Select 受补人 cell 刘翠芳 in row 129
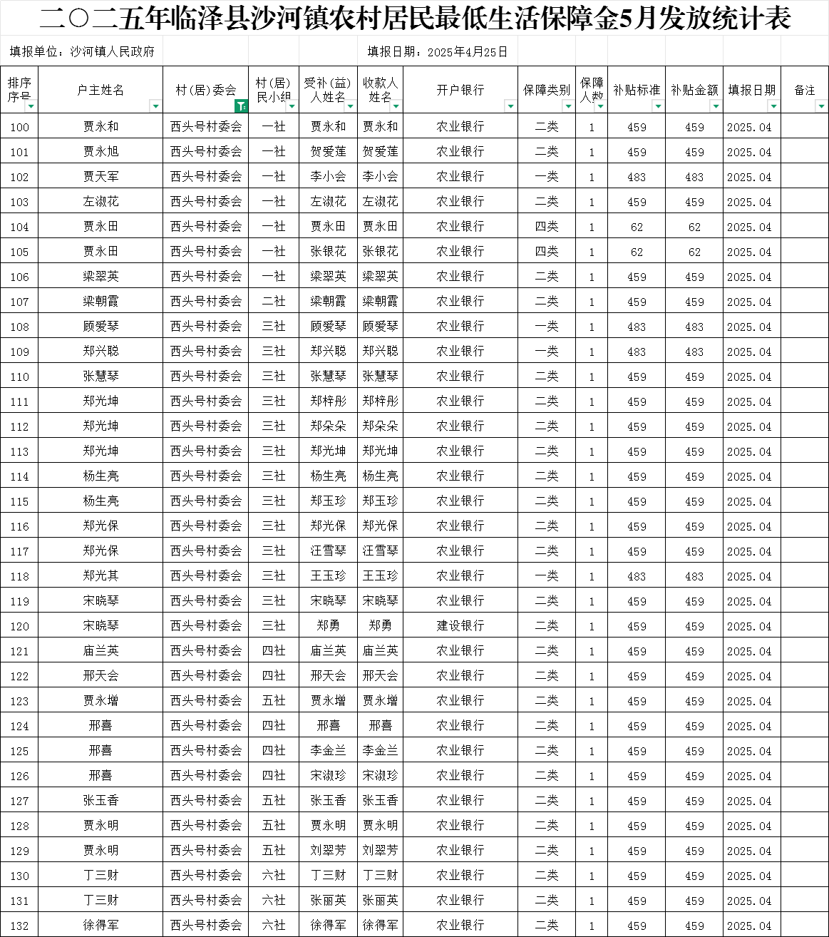Image resolution: width=829 pixels, height=937 pixels. (329, 851)
